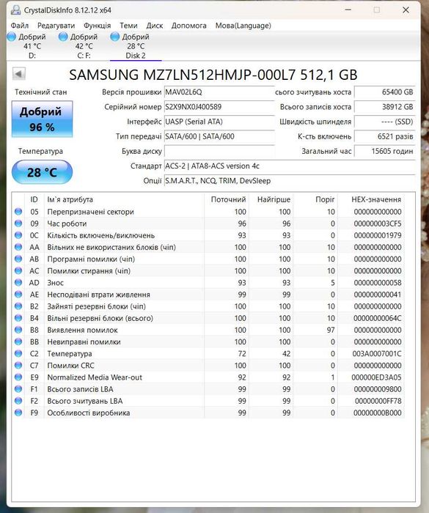
Task: Open the Функція menu
Action: (98, 26)
